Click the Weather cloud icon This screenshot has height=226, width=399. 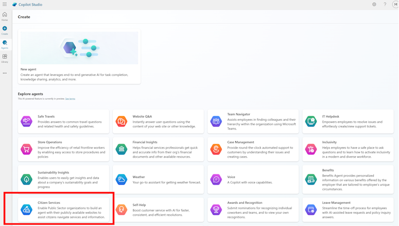[x=122, y=179]
